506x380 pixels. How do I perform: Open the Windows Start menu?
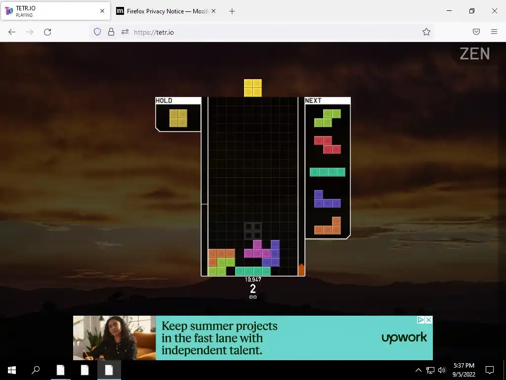(x=12, y=370)
